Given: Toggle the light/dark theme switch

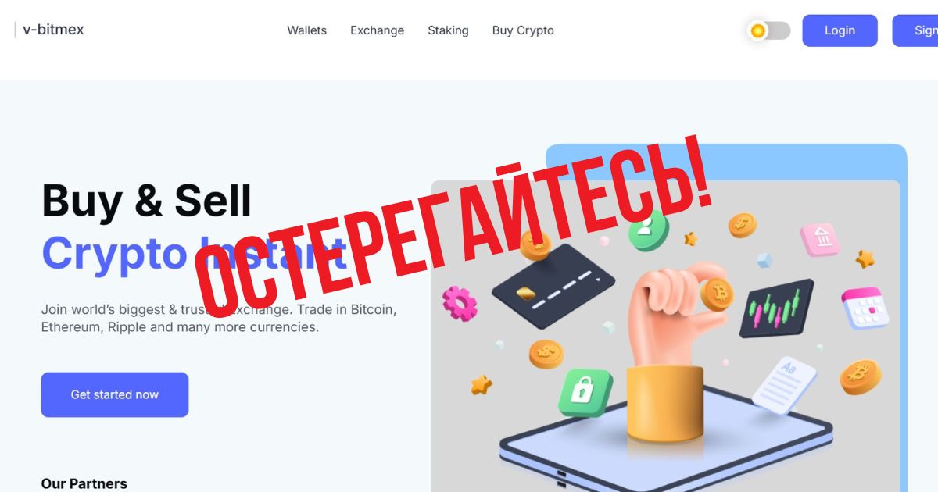Looking at the screenshot, I should click(769, 30).
